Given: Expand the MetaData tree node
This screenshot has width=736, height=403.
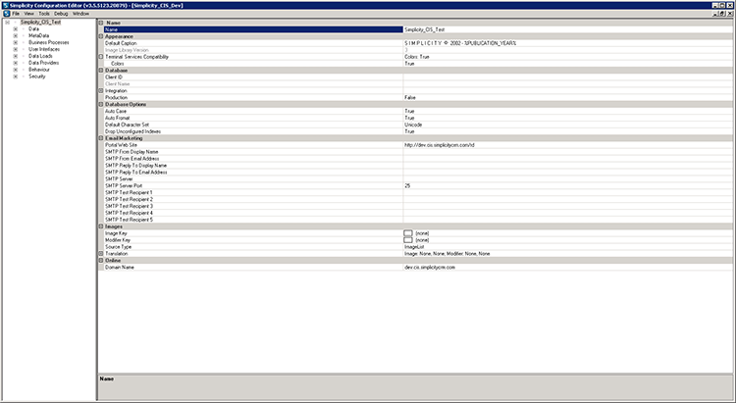Looking at the screenshot, I should 15,35.
